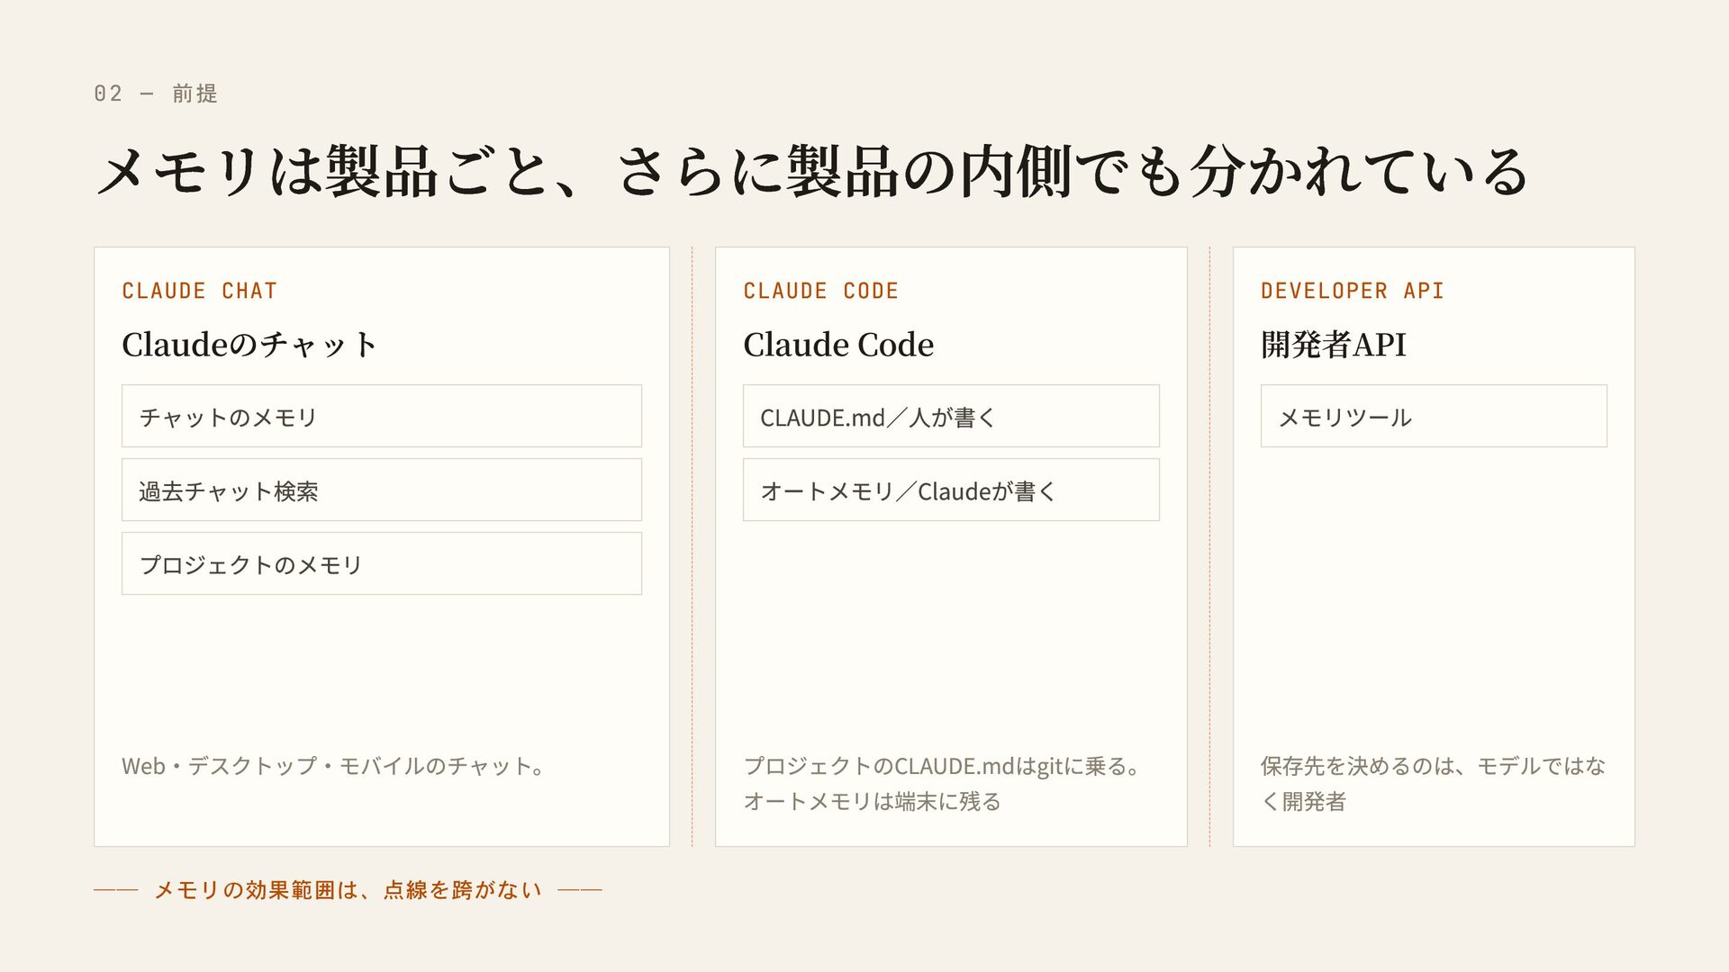This screenshot has width=1729, height=972.
Task: Click the Claudeのチャット heading
Action: click(x=249, y=344)
